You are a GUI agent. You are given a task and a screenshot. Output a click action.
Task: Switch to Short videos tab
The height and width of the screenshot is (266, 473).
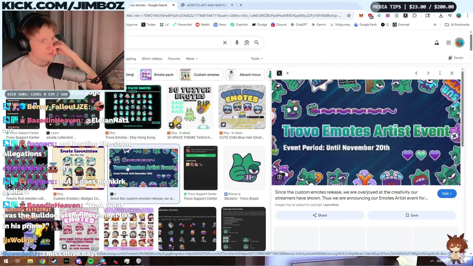click(x=152, y=58)
